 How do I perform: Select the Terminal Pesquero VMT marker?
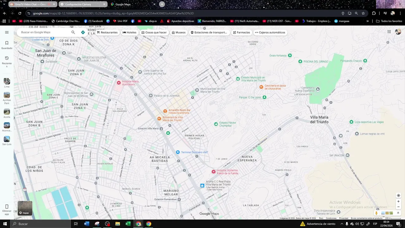tap(178, 152)
